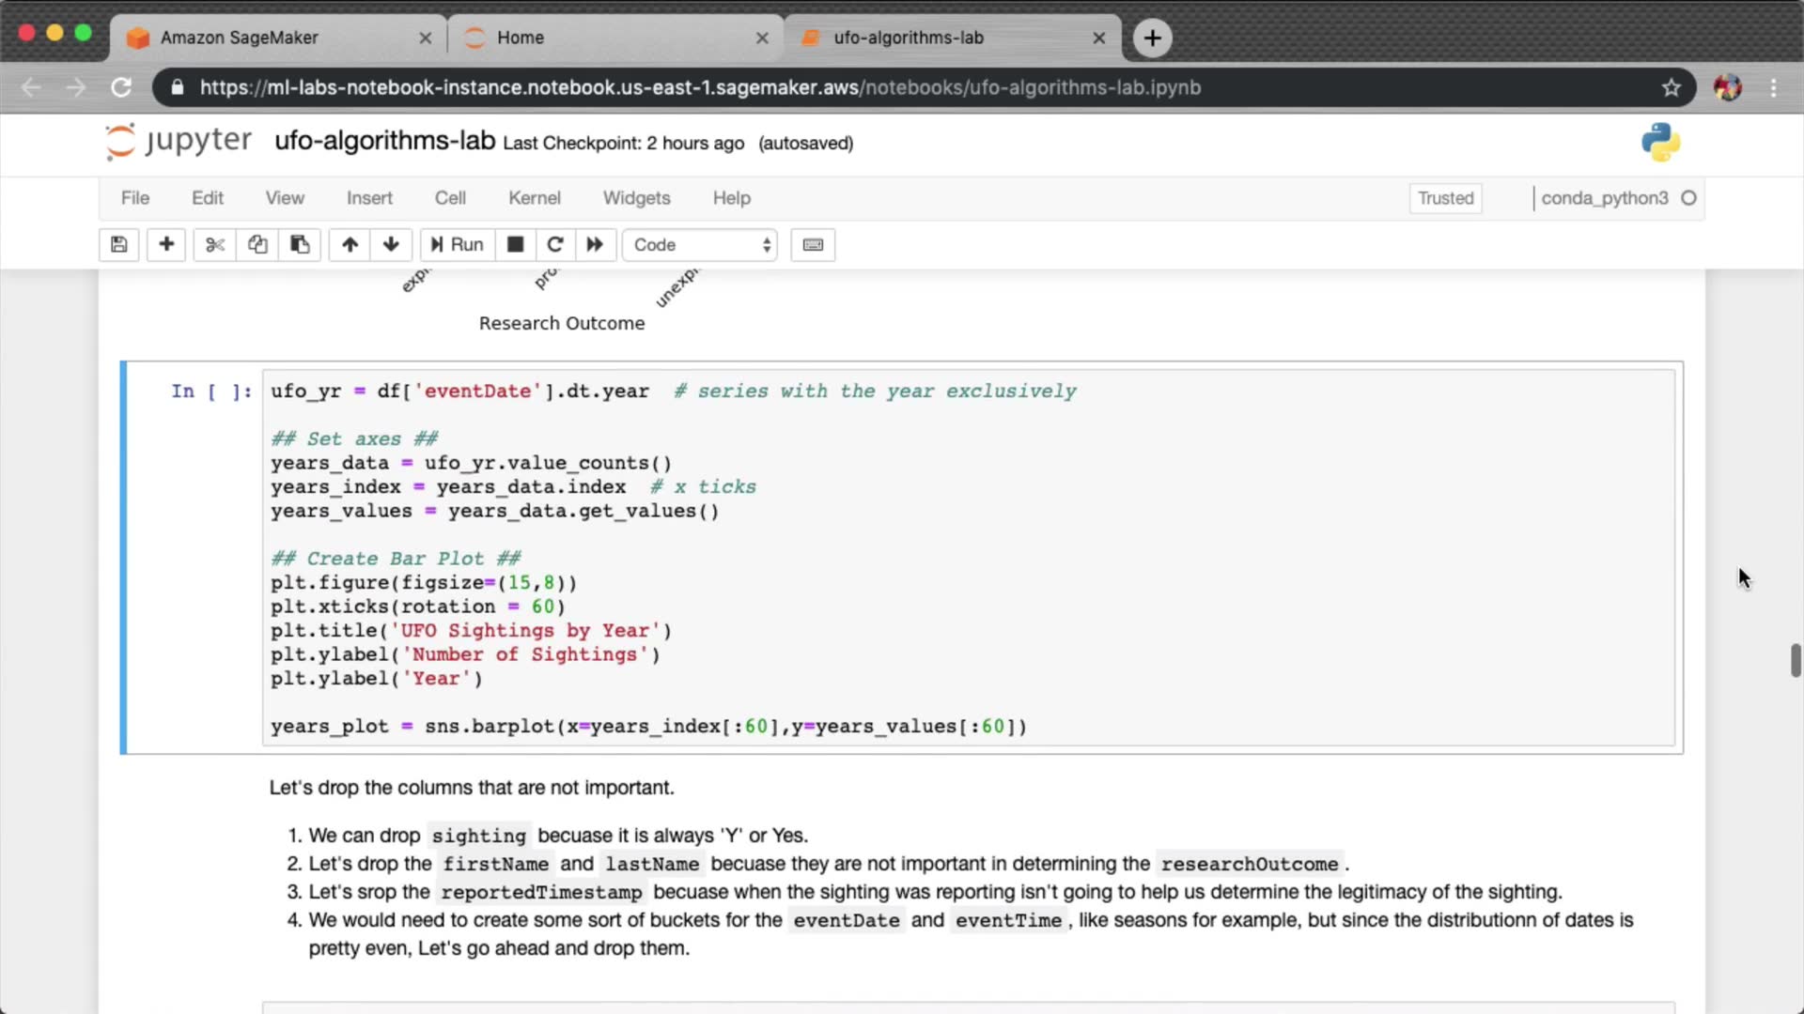Move selected cell down arrow
This screenshot has width=1804, height=1014.
(x=391, y=245)
